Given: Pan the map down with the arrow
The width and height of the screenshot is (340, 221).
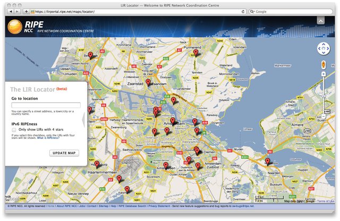Looking at the screenshot, I should [x=324, y=52].
